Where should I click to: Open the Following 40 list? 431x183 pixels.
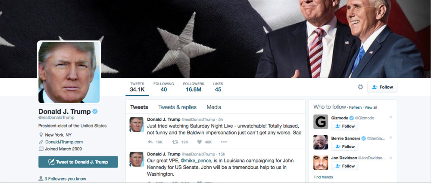(163, 87)
